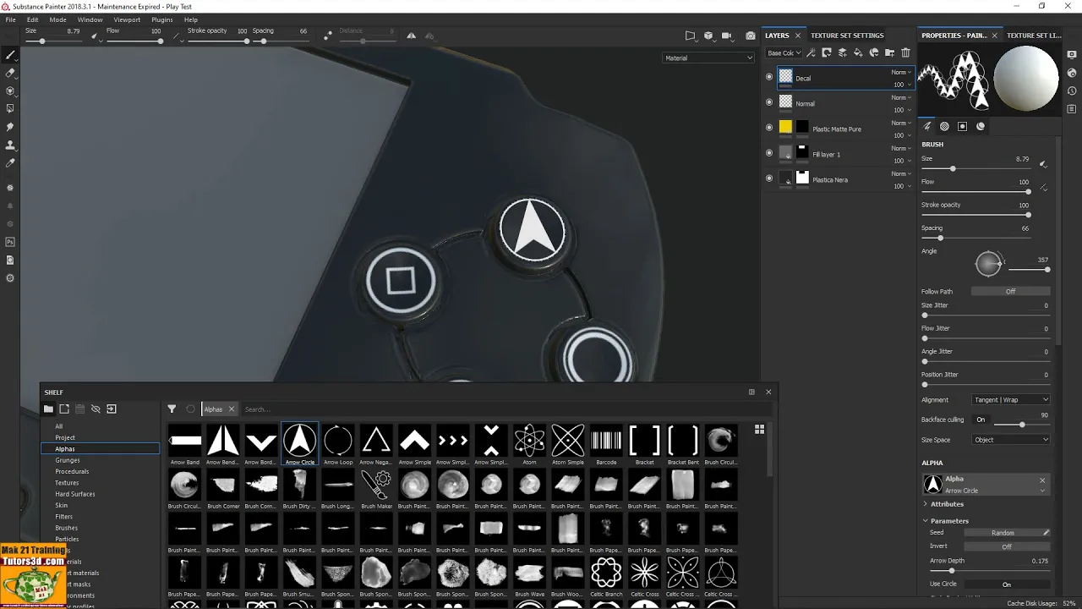Toggle shelf grid view thumbnail size icon

(x=759, y=430)
